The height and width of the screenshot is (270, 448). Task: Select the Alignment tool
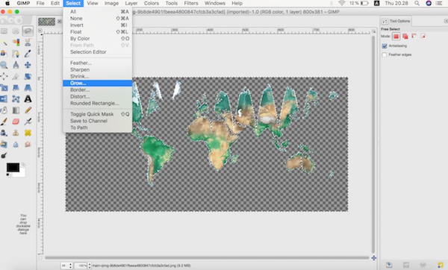(x=4, y=76)
